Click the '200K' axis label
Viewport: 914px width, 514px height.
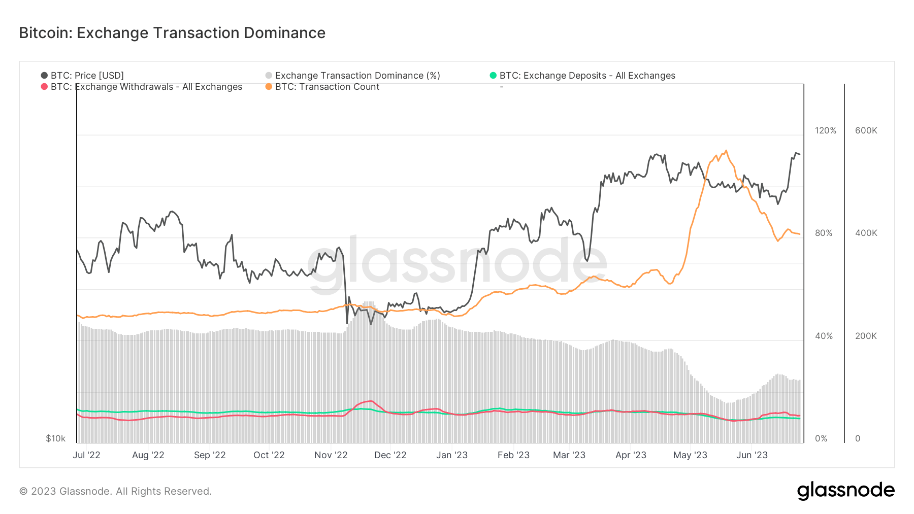pos(866,336)
